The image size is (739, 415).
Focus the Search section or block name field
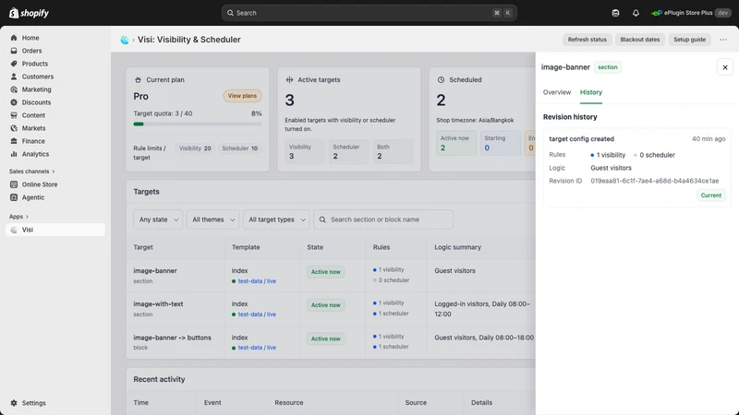[383, 219]
